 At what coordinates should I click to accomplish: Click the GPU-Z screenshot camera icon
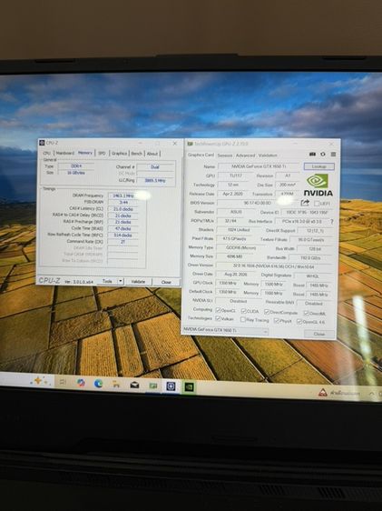coord(312,155)
